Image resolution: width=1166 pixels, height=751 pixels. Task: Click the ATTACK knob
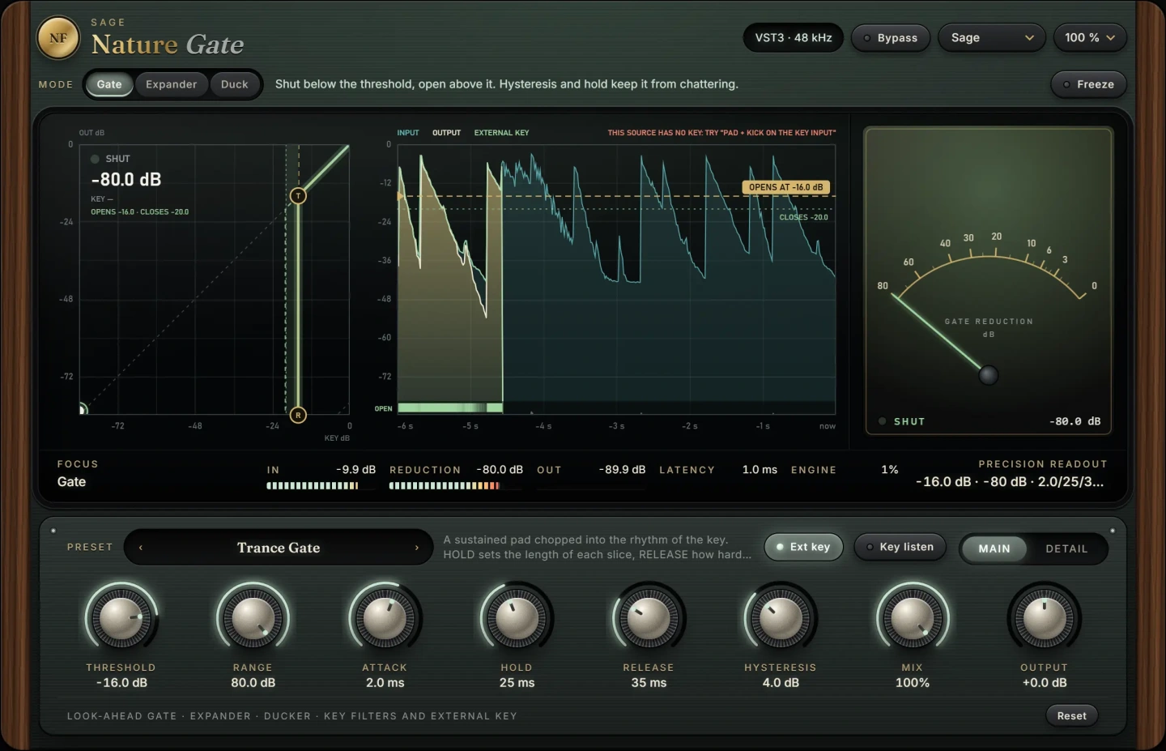(385, 618)
